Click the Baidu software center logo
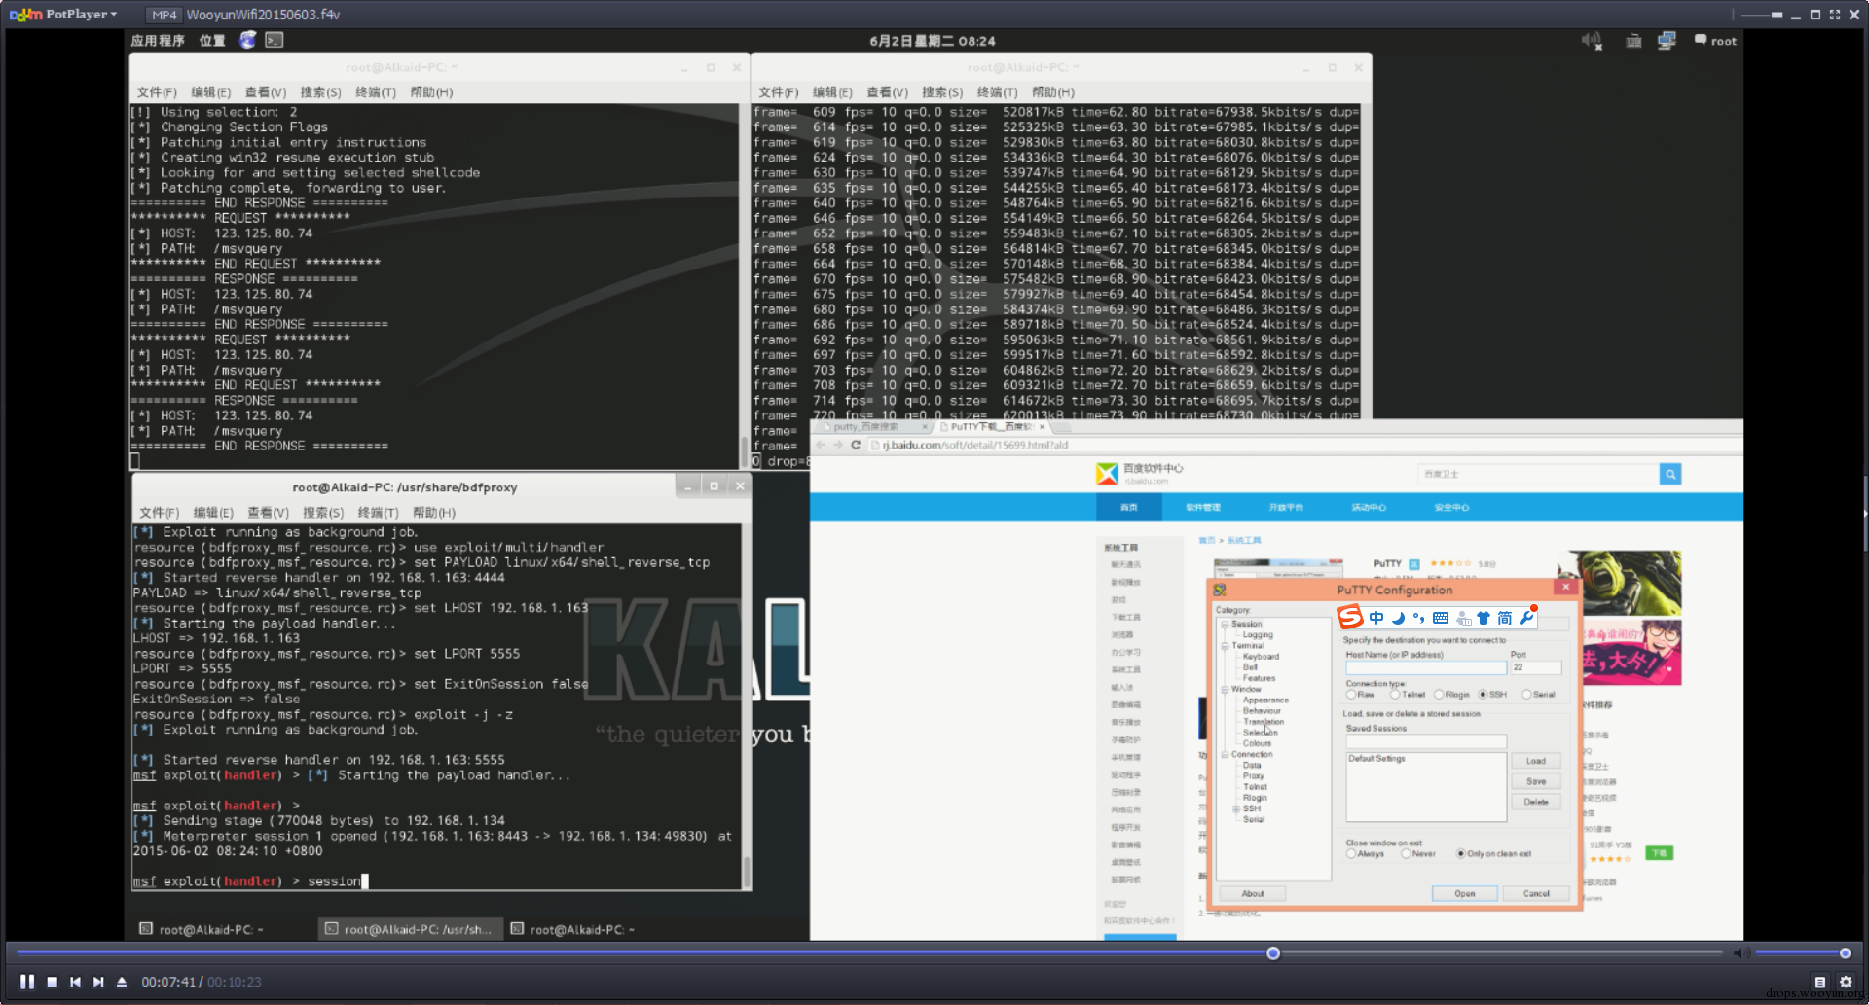Viewport: 1869px width, 1005px height. point(1139,474)
